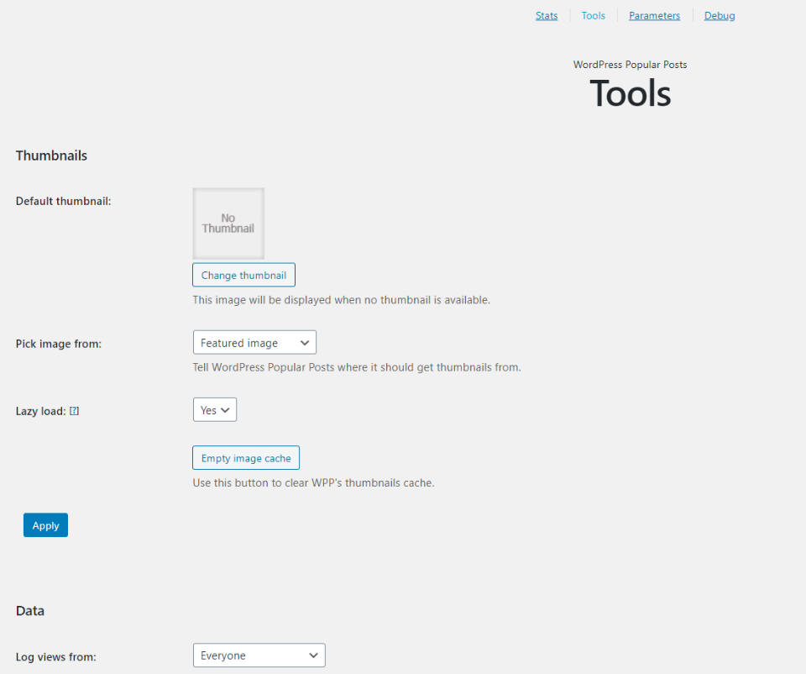Open the Parameters tab
The height and width of the screenshot is (674, 806).
tap(654, 16)
